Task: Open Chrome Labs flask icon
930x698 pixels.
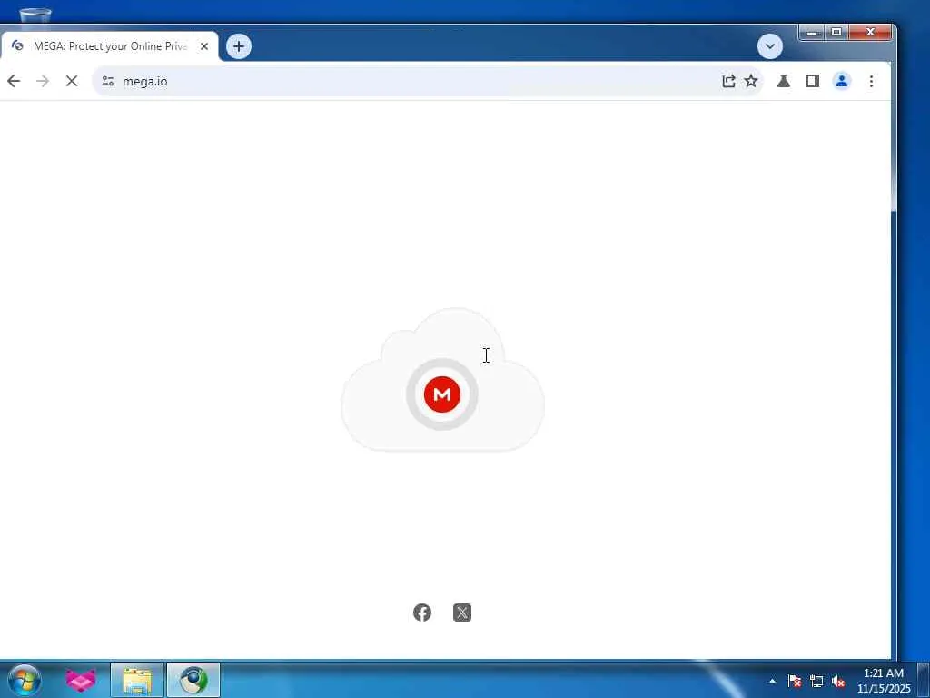Action: pyautogui.click(x=784, y=81)
